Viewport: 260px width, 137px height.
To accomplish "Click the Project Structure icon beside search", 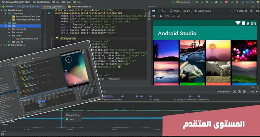I will 248,2.
